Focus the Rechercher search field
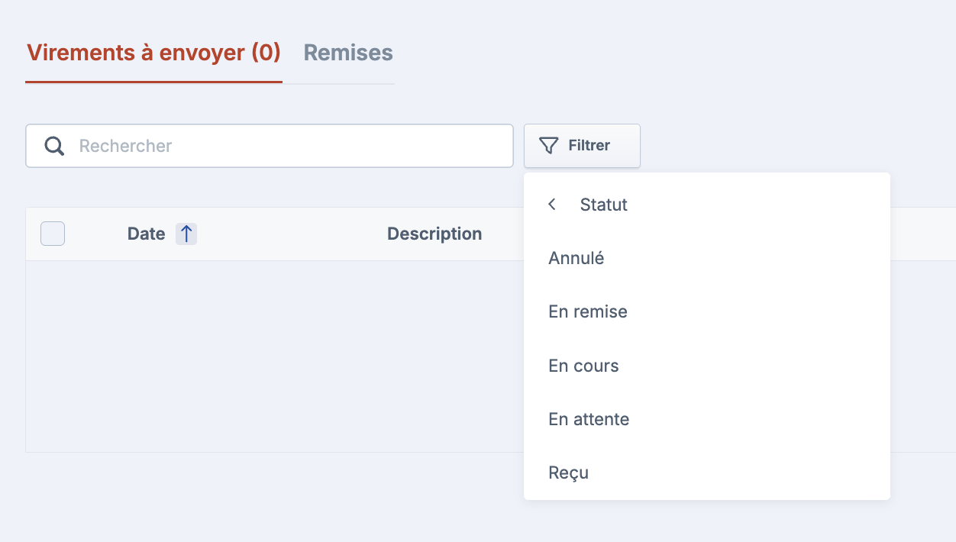The width and height of the screenshot is (956, 542). click(x=290, y=146)
